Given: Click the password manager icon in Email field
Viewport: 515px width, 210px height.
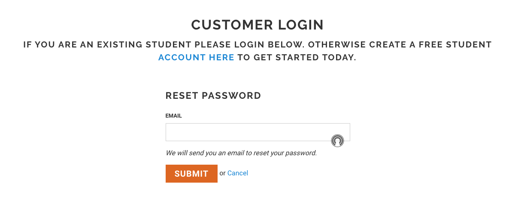Looking at the screenshot, I should coord(337,140).
